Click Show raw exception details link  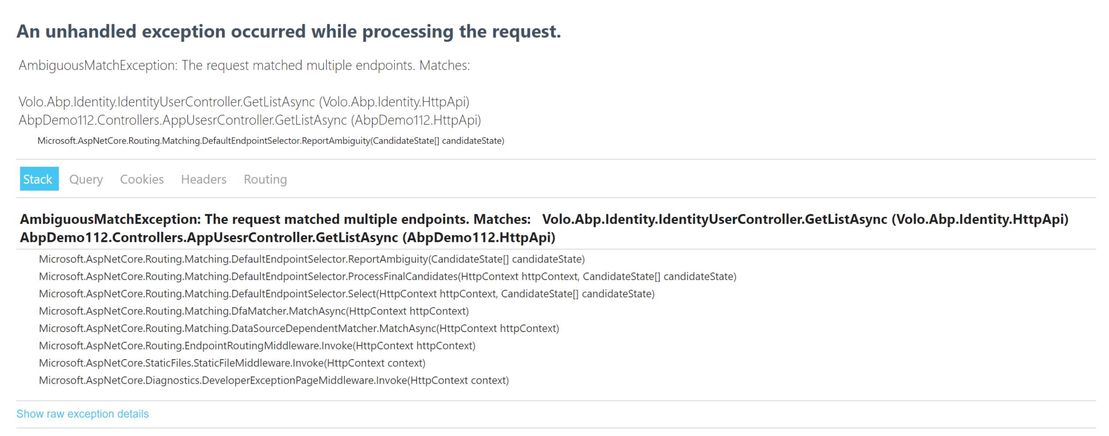[83, 413]
